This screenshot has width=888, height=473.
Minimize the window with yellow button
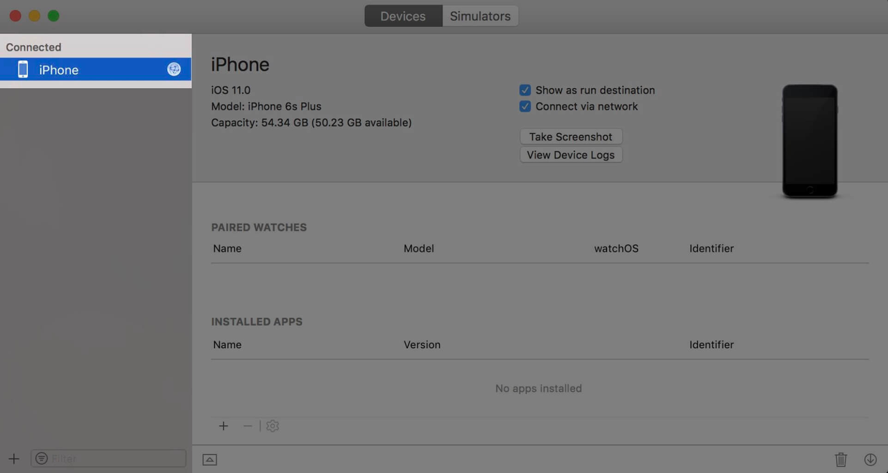pyautogui.click(x=34, y=15)
